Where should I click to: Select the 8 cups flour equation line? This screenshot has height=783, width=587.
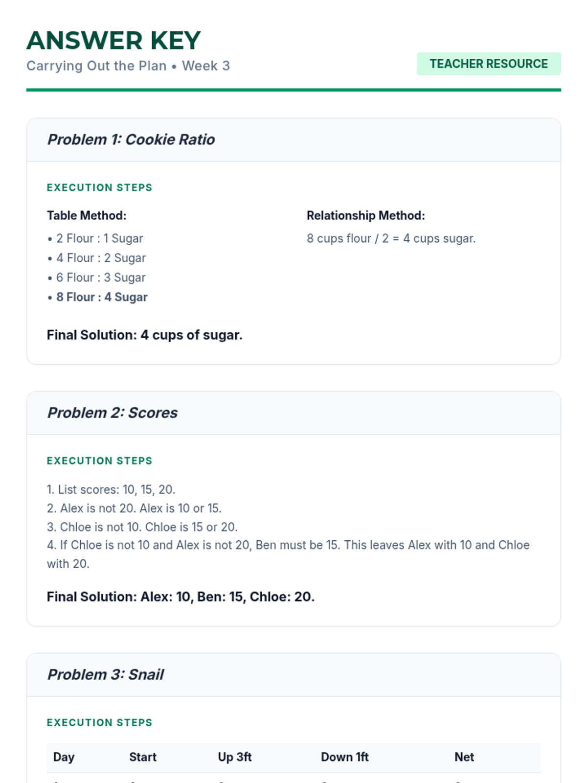pyautogui.click(x=391, y=239)
